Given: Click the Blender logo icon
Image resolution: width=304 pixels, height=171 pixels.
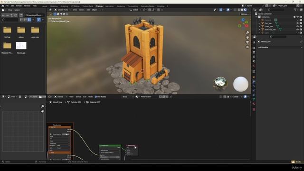Looking at the screenshot, I should tap(3, 6).
